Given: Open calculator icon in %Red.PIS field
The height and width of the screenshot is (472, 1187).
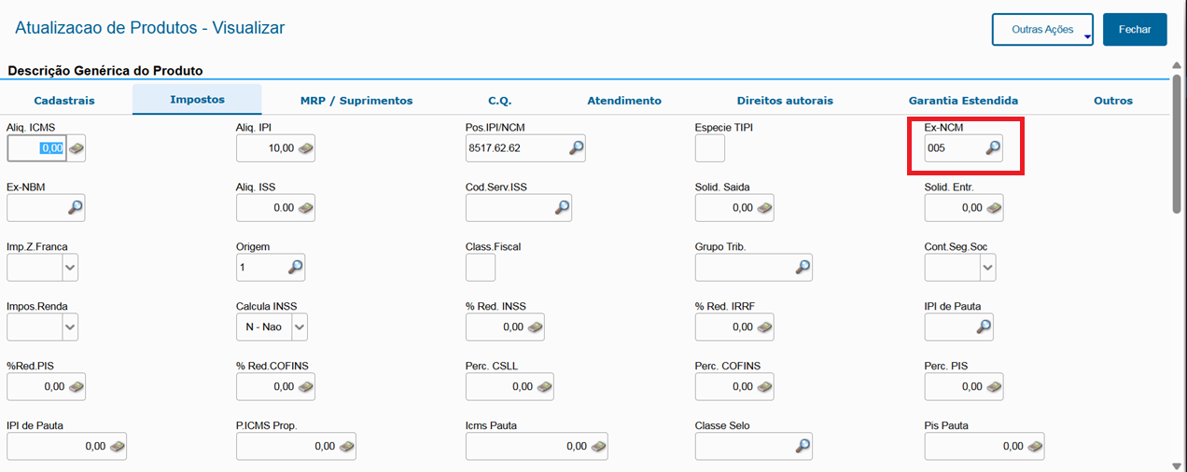Looking at the screenshot, I should pos(76,386).
